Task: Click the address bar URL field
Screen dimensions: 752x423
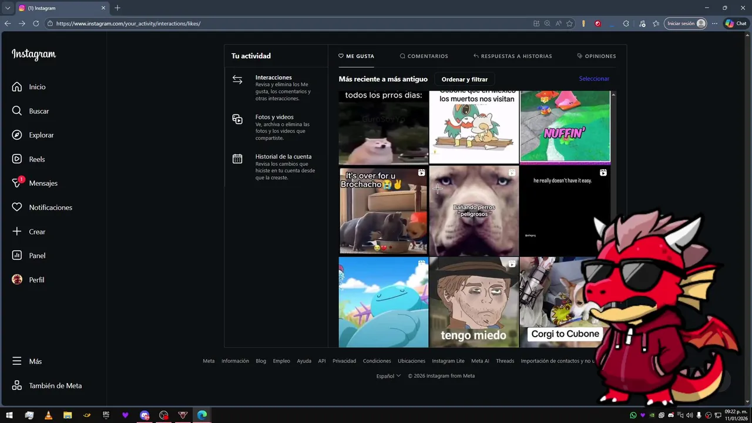Action: (x=288, y=23)
